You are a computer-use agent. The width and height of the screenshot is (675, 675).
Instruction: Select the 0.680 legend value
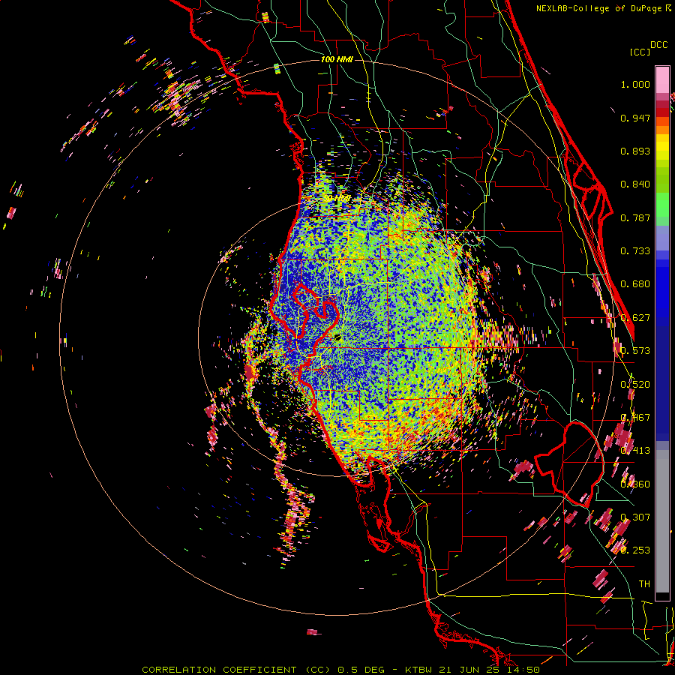click(x=635, y=284)
